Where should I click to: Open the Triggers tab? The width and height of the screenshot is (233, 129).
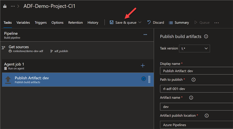click(x=41, y=22)
